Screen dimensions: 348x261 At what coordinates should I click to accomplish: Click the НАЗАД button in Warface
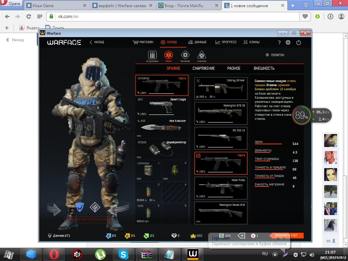97,42
